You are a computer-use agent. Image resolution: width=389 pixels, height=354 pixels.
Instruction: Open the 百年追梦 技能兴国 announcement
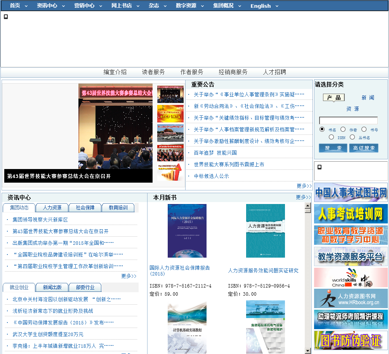tap(215, 153)
